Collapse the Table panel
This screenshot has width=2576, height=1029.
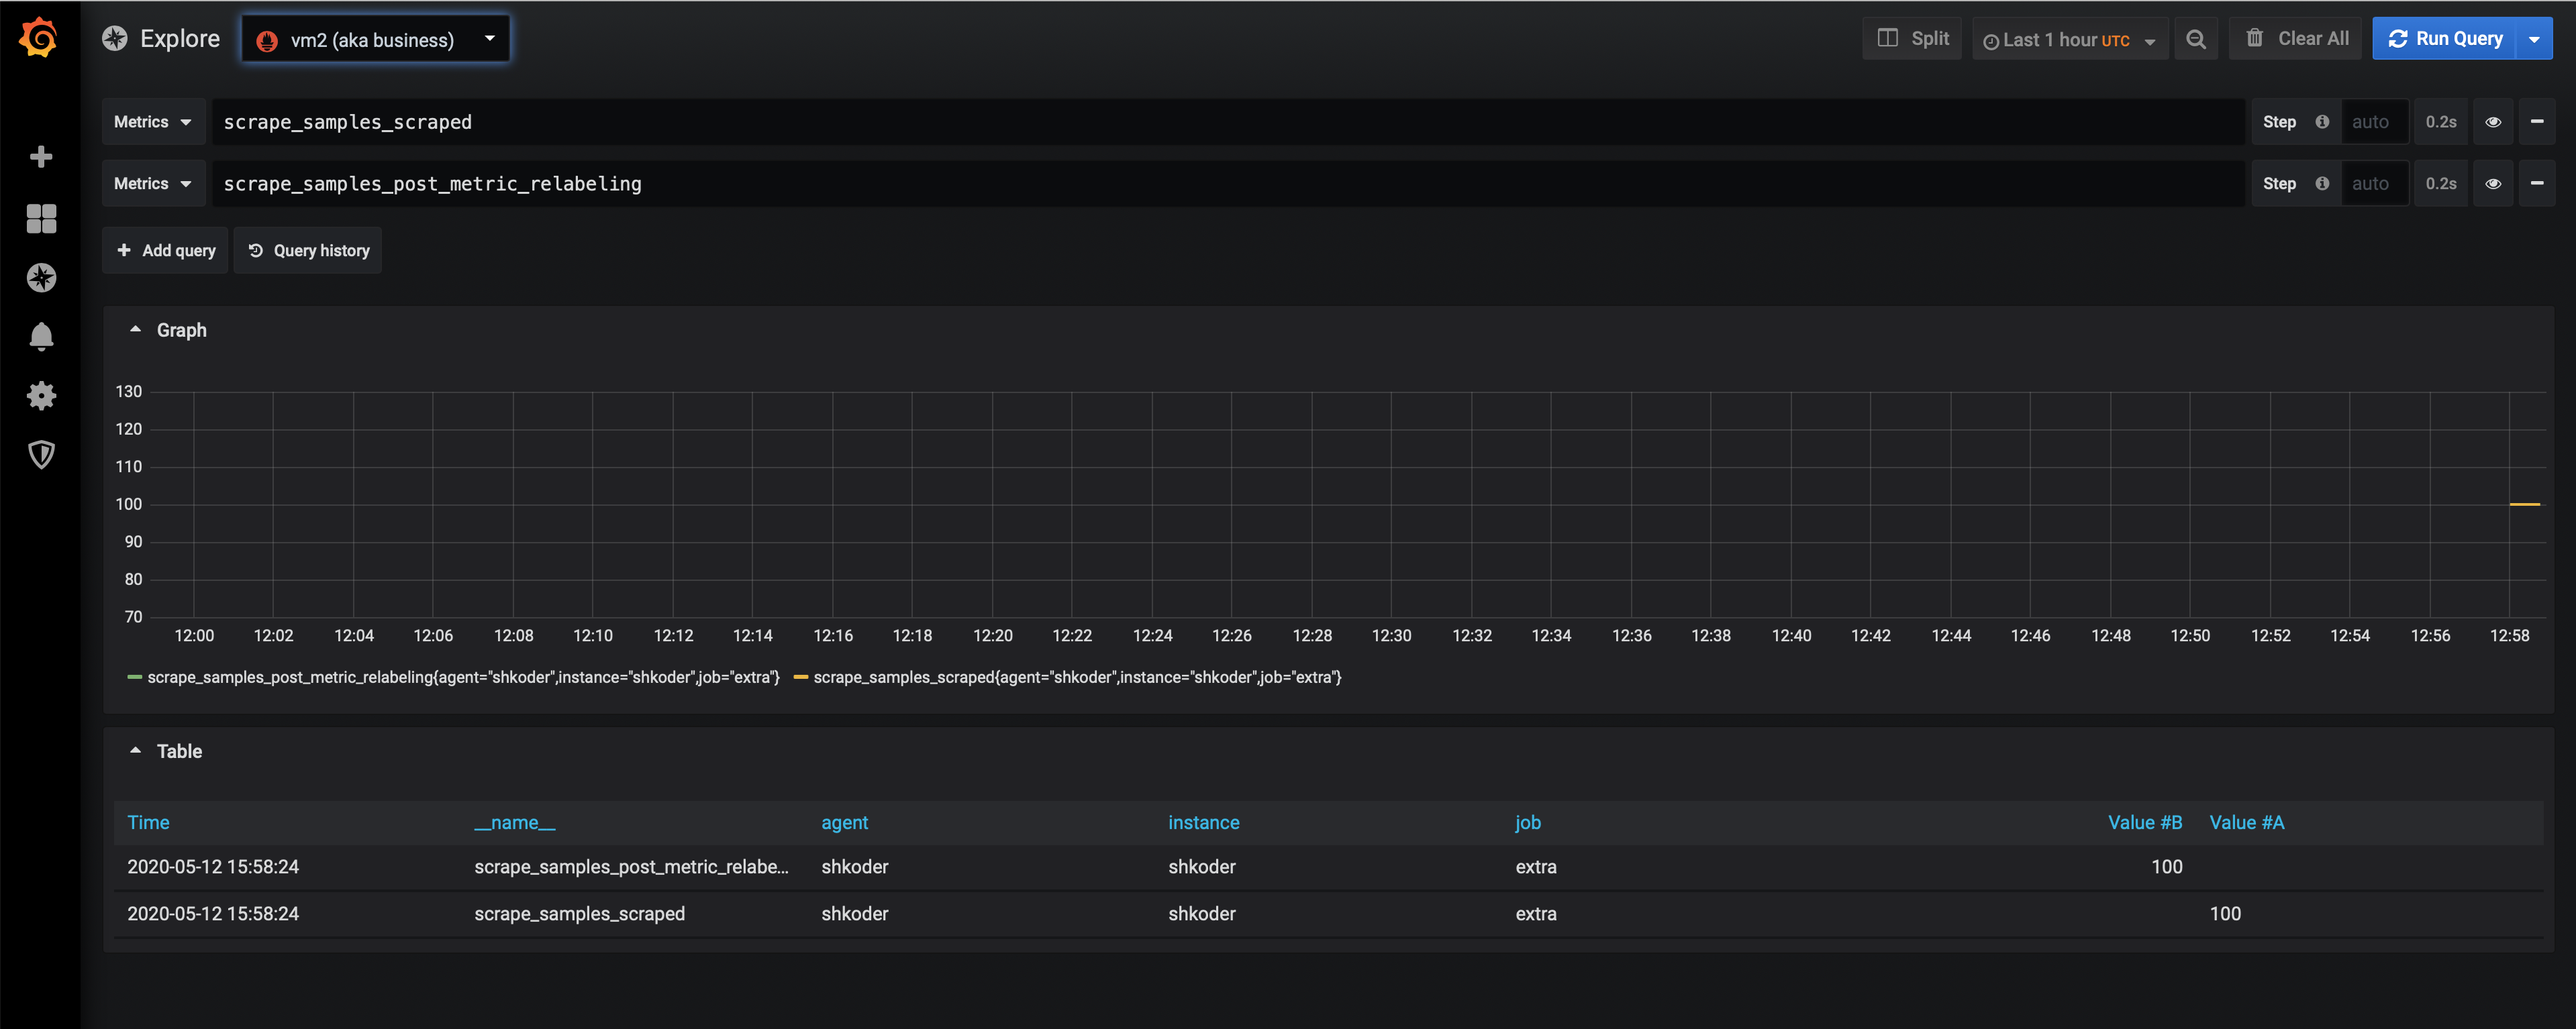[135, 751]
